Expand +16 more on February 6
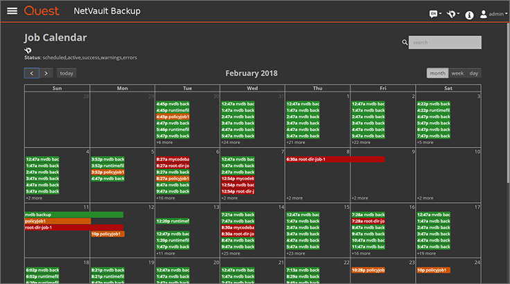The width and height of the screenshot is (510, 284). pyautogui.click(x=166, y=198)
